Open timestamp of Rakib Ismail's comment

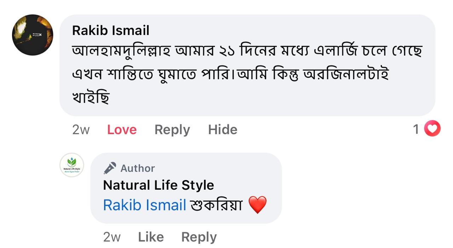pyautogui.click(x=81, y=130)
